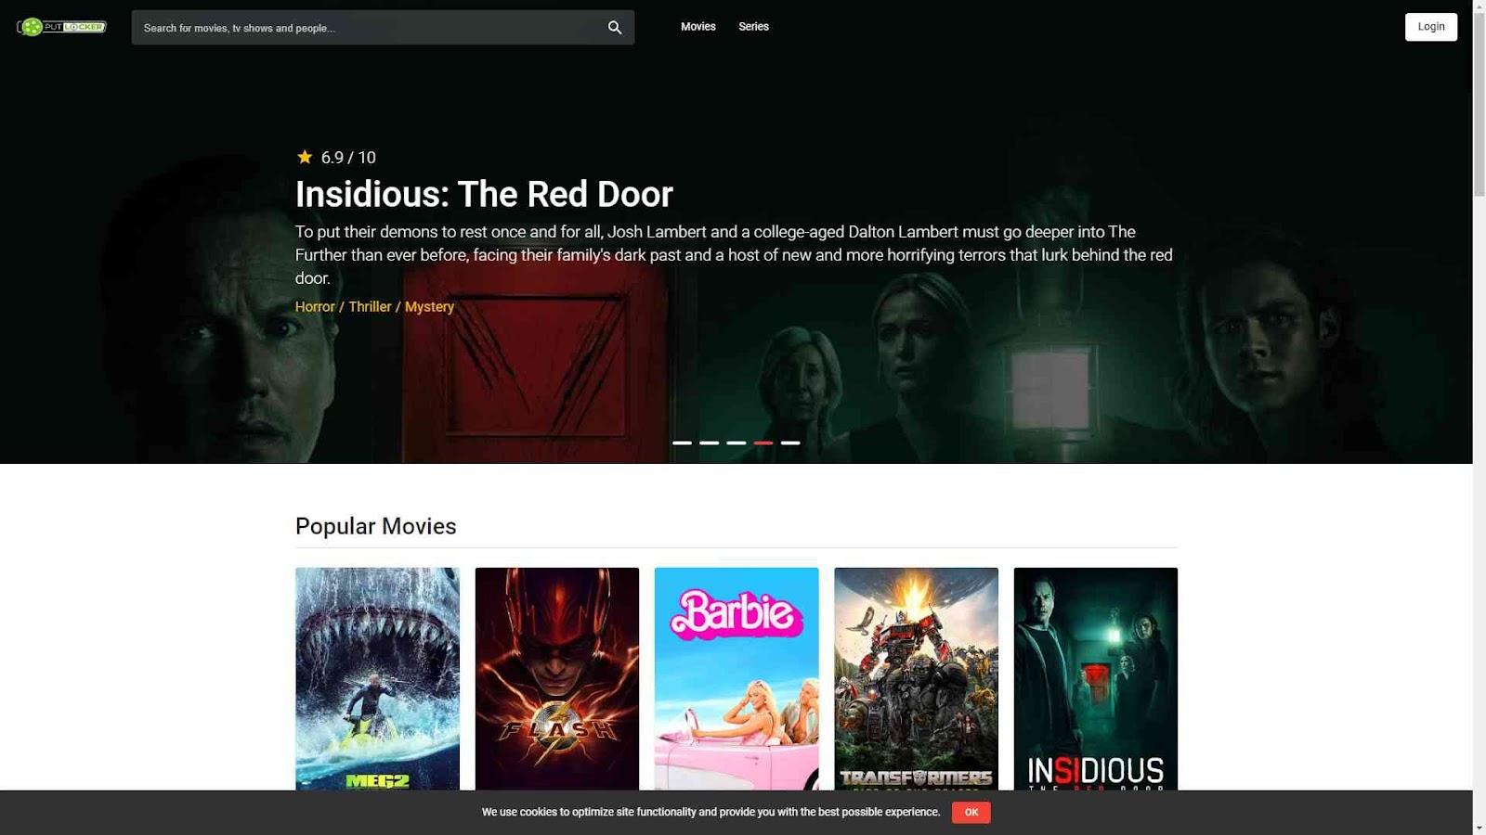This screenshot has height=835, width=1486.
Task: Open the Insidious: The Red Door title
Action: (x=484, y=194)
